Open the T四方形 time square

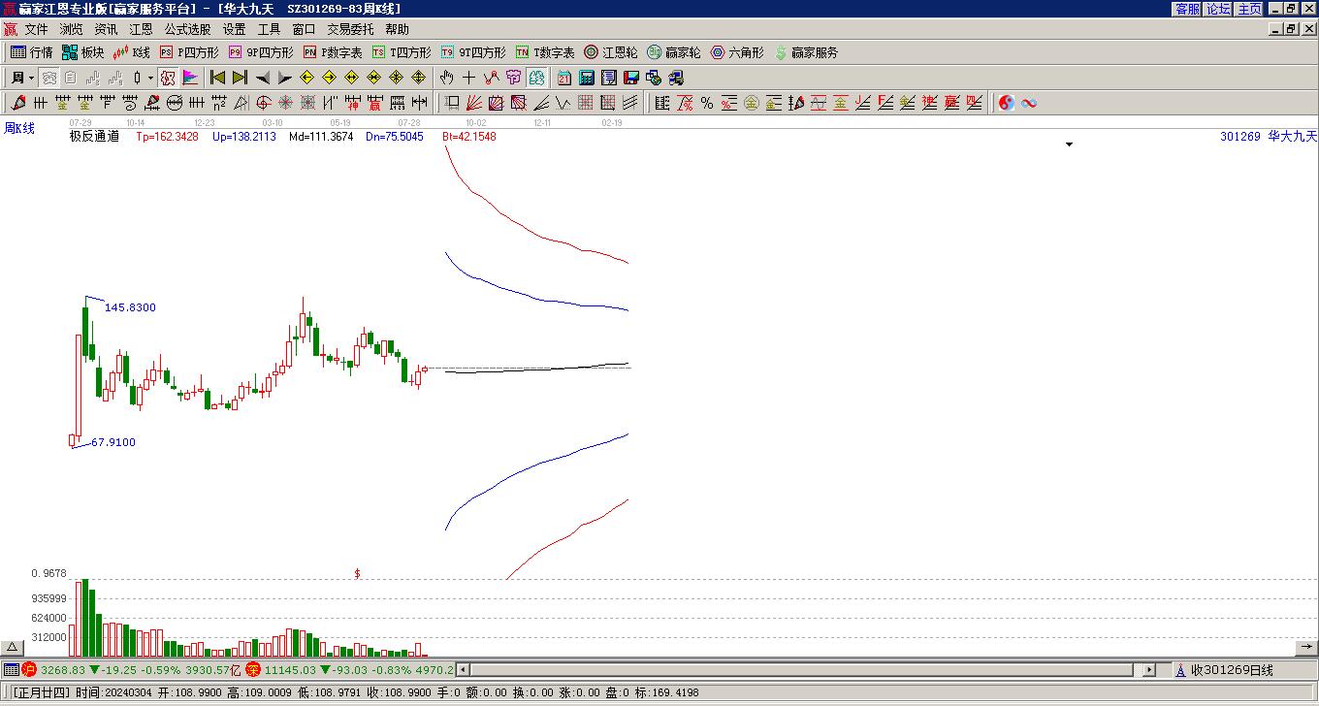point(402,52)
